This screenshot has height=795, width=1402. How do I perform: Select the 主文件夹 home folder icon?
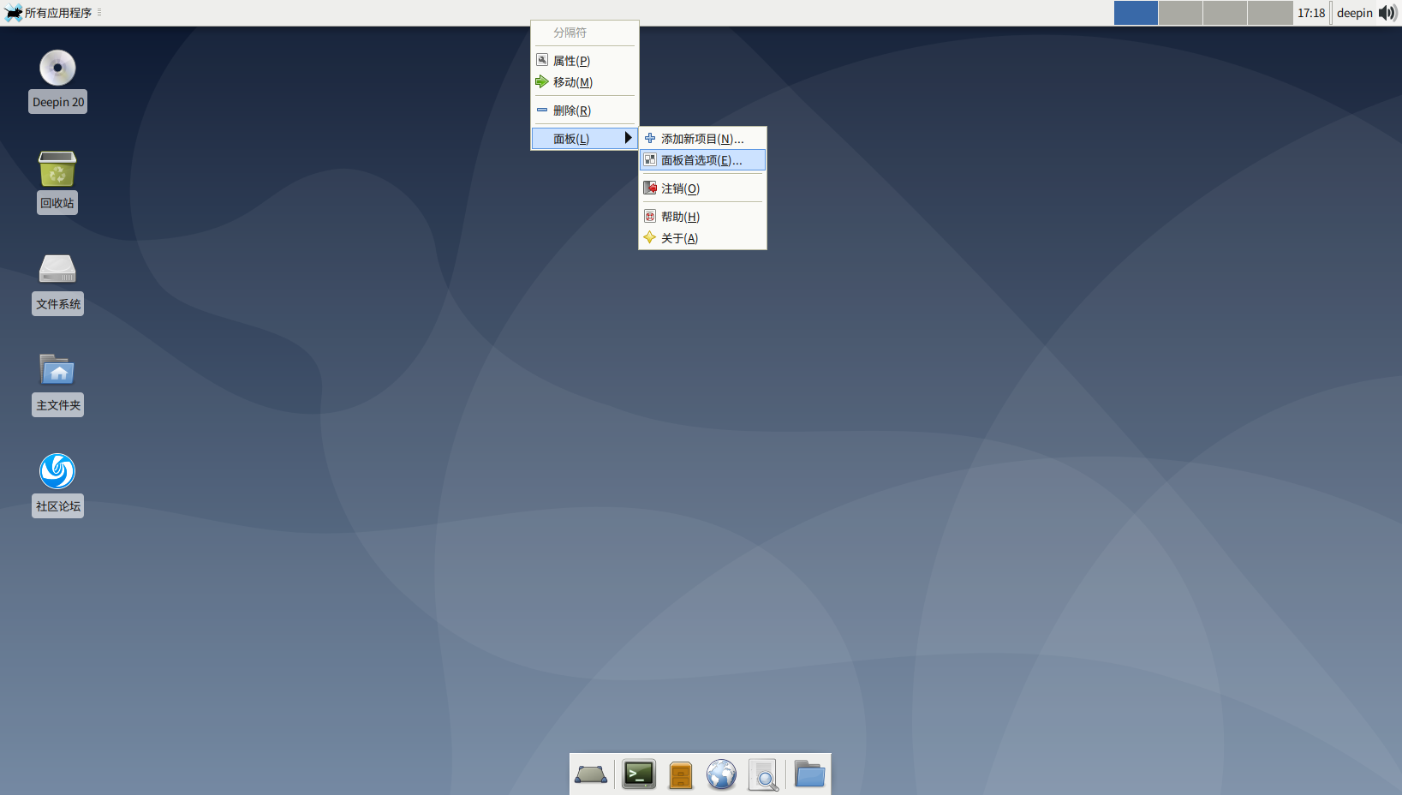[x=57, y=385]
